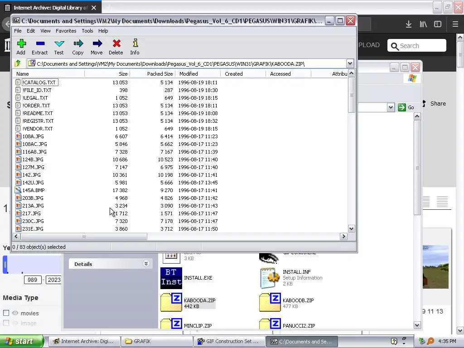Open the File menu
Viewport: 464px width, 348px height.
click(x=18, y=31)
